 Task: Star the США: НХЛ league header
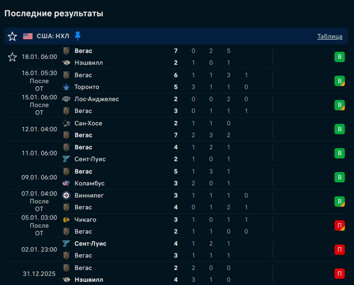(12, 36)
